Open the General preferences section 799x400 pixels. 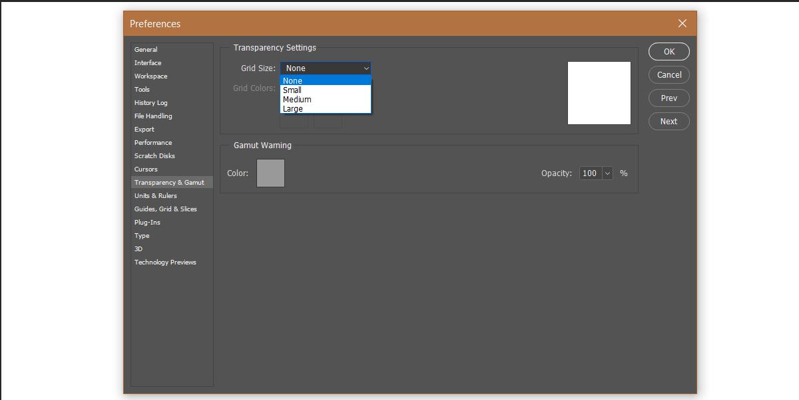click(x=146, y=49)
